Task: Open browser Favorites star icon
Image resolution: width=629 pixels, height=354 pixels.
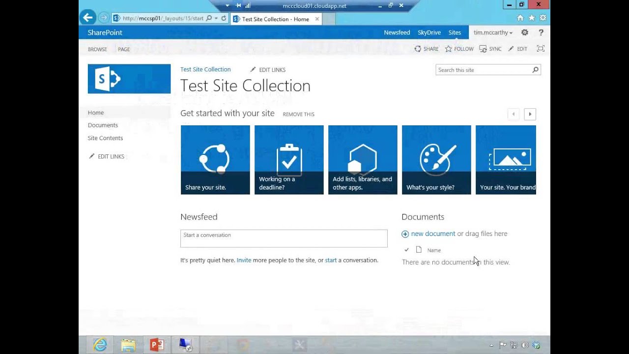Action: 532,18
